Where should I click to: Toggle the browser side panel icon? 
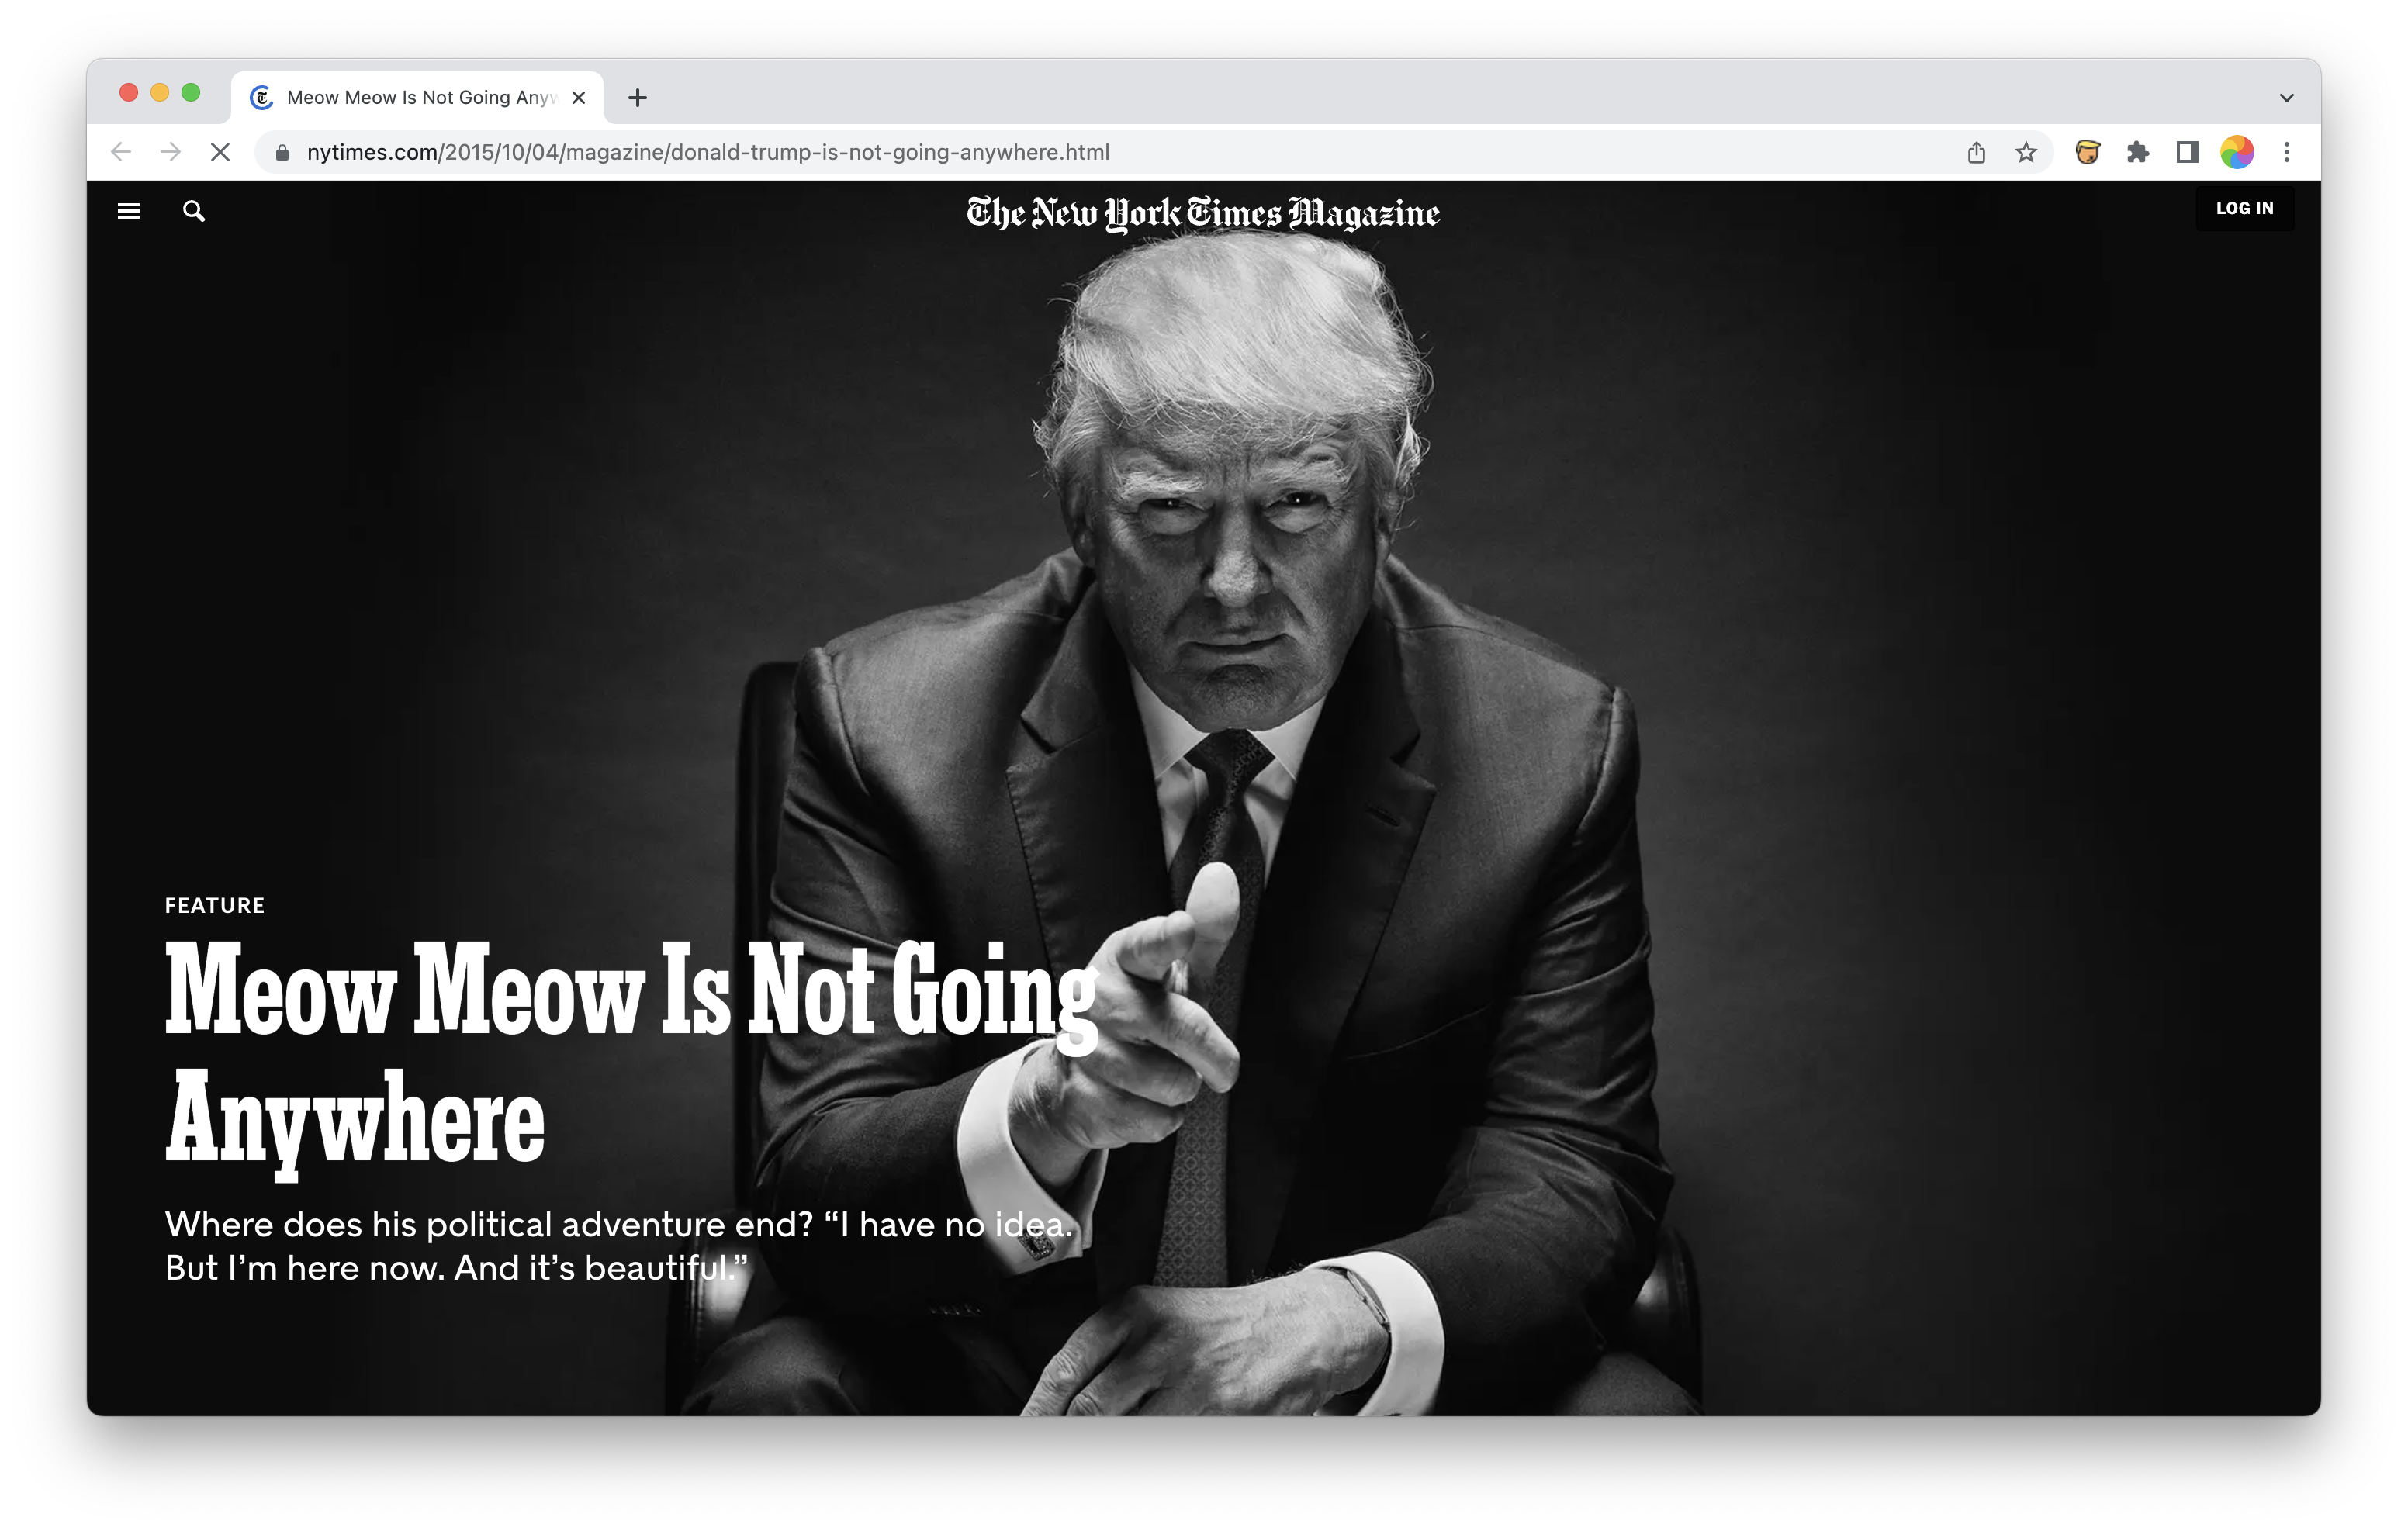(x=2187, y=152)
